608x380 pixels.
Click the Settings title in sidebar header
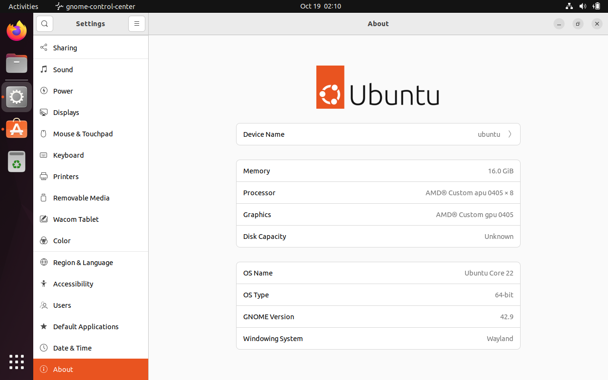click(x=90, y=24)
